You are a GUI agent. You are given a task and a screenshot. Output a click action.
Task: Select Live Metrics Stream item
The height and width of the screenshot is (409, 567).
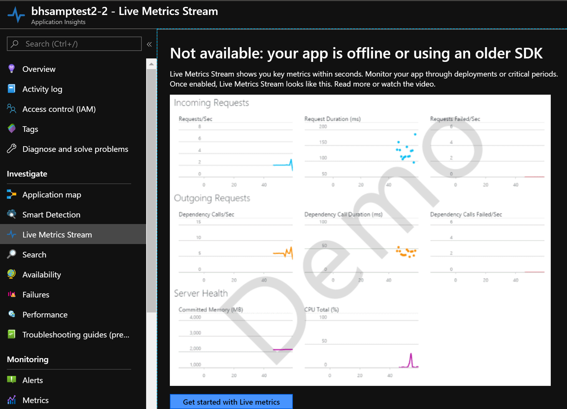pos(73,234)
